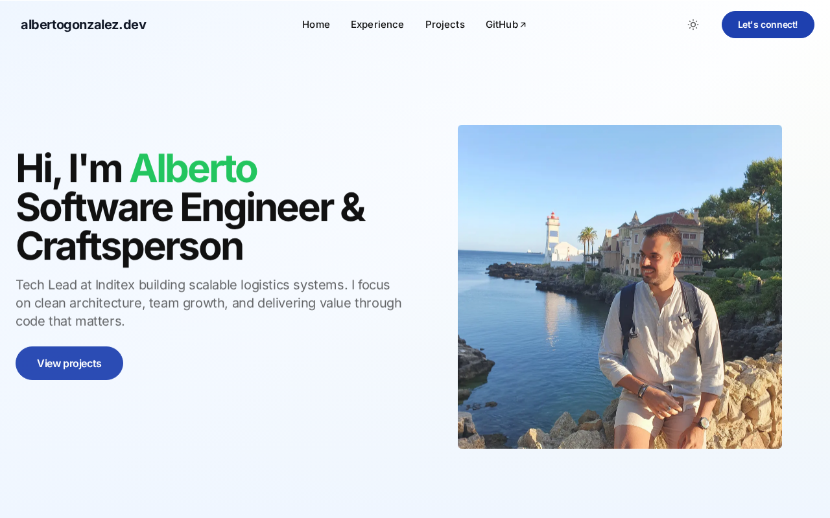The width and height of the screenshot is (830, 518).
Task: Go to the Home nav item
Action: pos(316,25)
